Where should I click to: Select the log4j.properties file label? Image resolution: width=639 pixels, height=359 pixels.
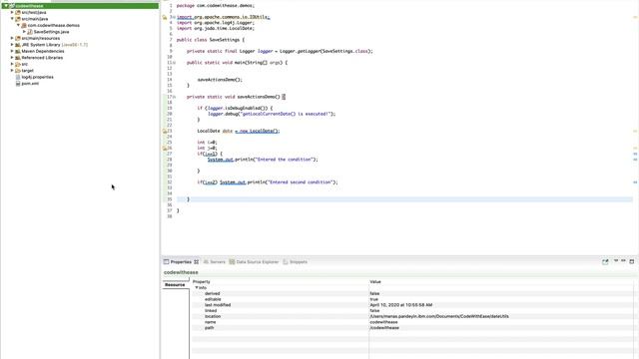38,77
